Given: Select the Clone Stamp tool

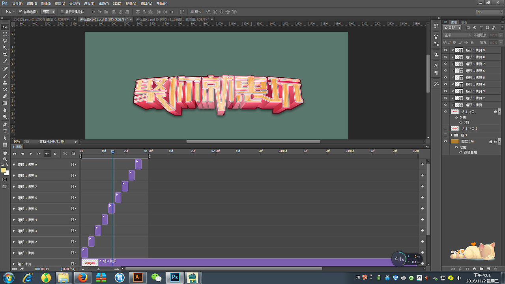Looking at the screenshot, I should pyautogui.click(x=5, y=82).
